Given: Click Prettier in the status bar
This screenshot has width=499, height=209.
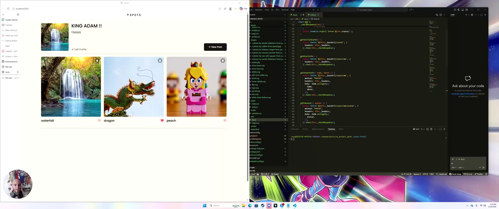Looking at the screenshot, I should [479, 174].
